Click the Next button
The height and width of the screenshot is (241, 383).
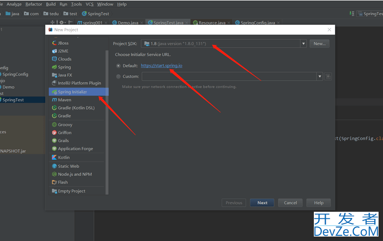pos(262,202)
